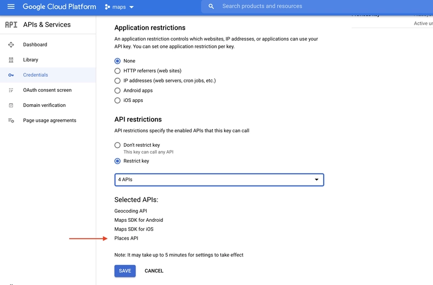The width and height of the screenshot is (433, 285).
Task: Select IP addresses restriction option
Action: (x=117, y=80)
